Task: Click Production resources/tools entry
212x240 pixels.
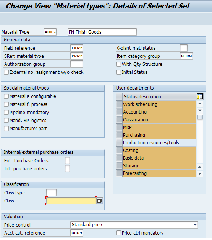Action: tap(159, 143)
